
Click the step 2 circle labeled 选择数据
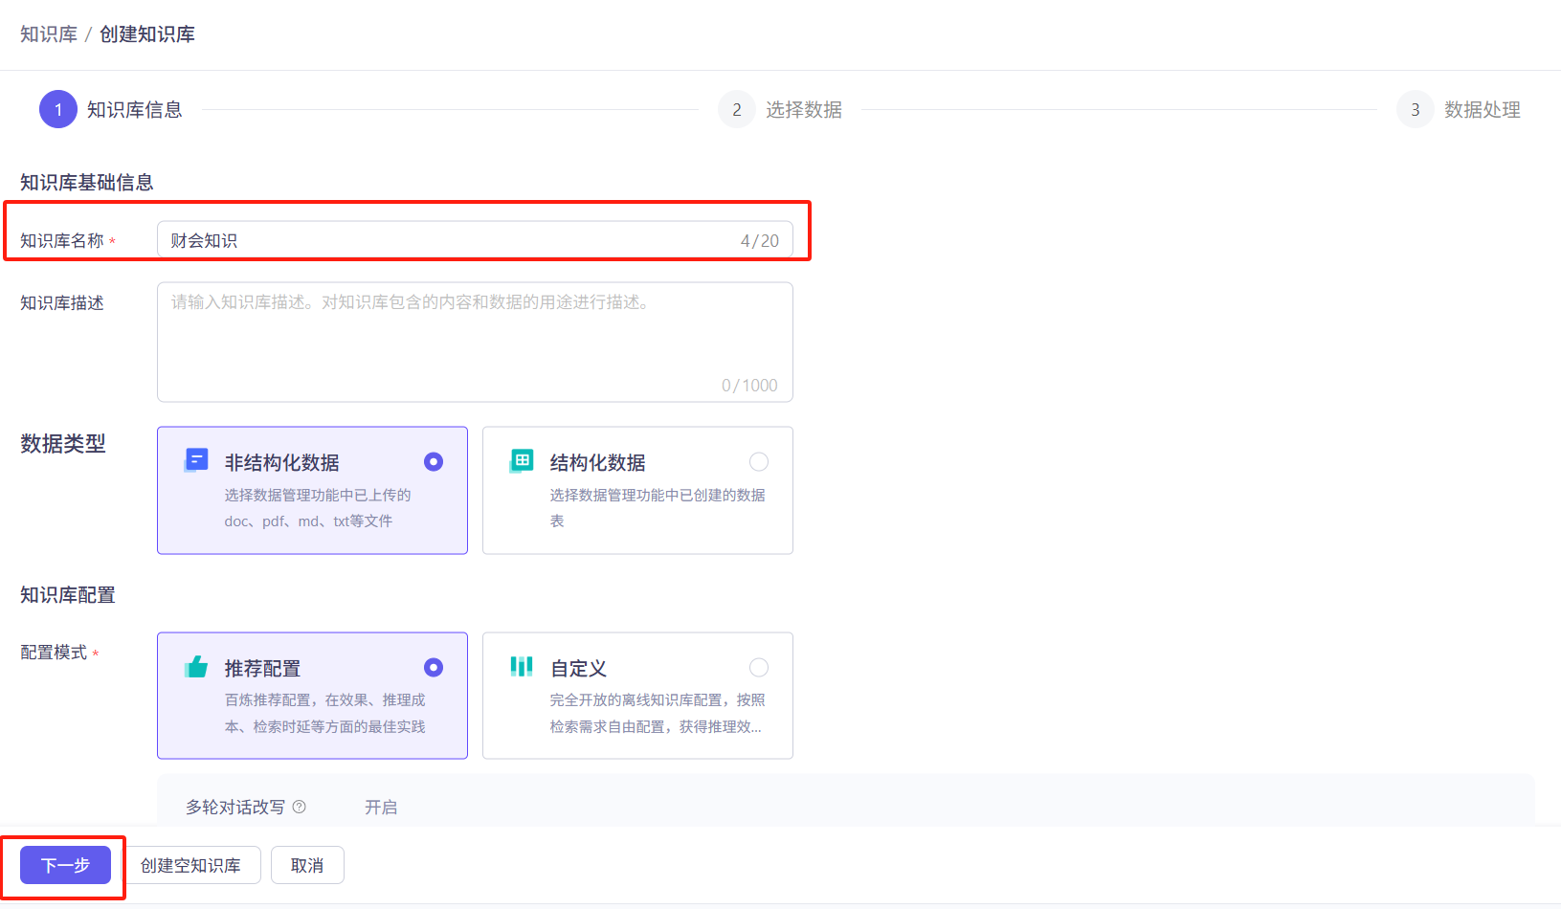(737, 109)
